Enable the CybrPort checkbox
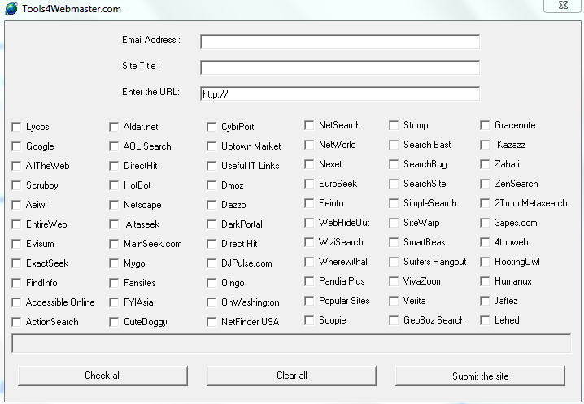 [x=211, y=127]
